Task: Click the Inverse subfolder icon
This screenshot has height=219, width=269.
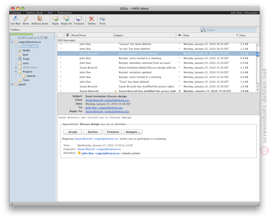Action: coord(24,76)
